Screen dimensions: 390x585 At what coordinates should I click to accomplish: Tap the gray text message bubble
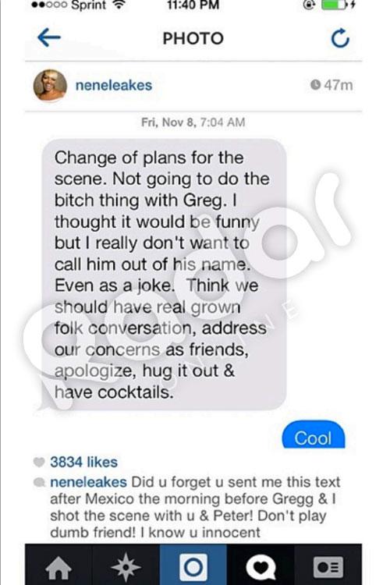164,275
